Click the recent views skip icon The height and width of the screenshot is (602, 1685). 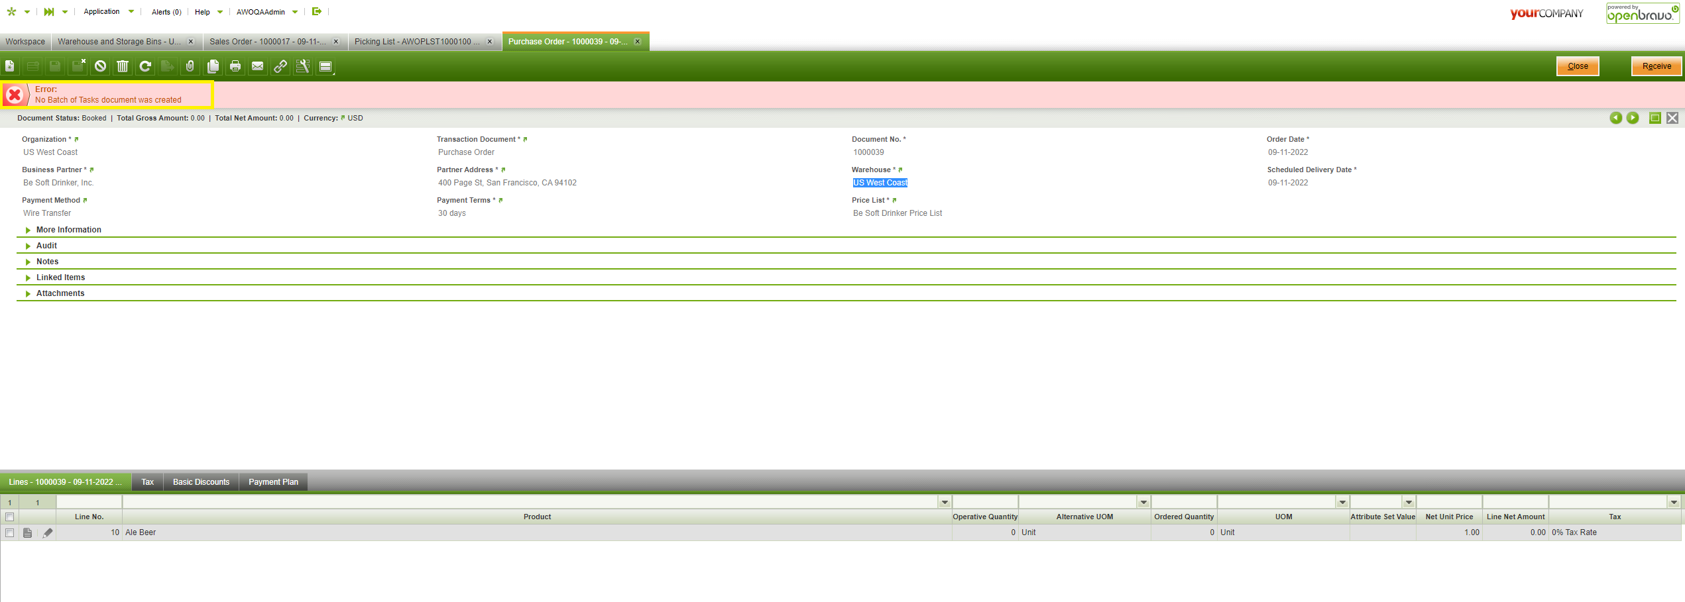[49, 12]
